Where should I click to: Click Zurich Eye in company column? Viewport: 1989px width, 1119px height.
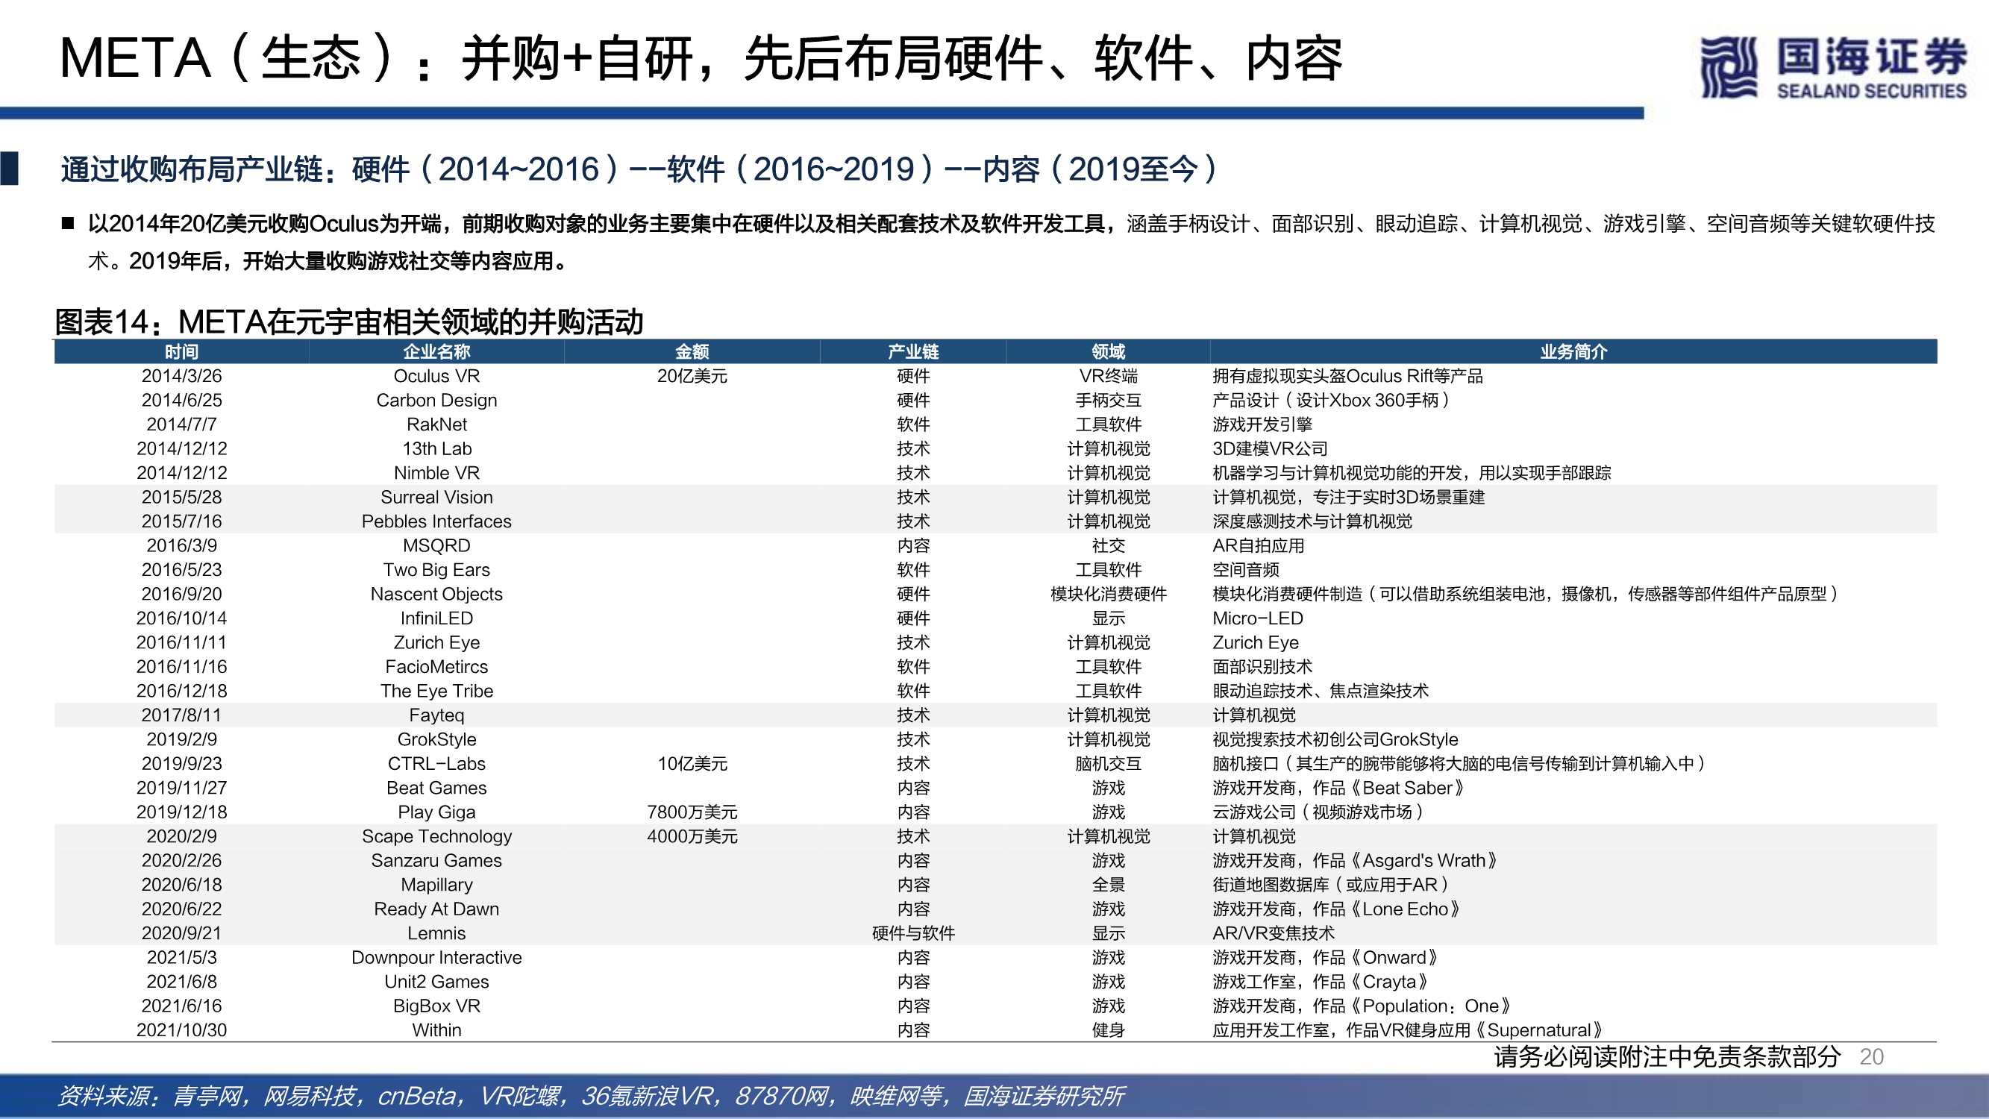(436, 642)
